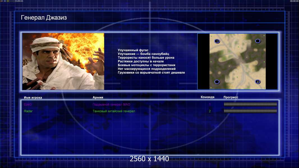Click 'Нет маскирующихся подразделений'
299x168 pixels.
point(147,69)
